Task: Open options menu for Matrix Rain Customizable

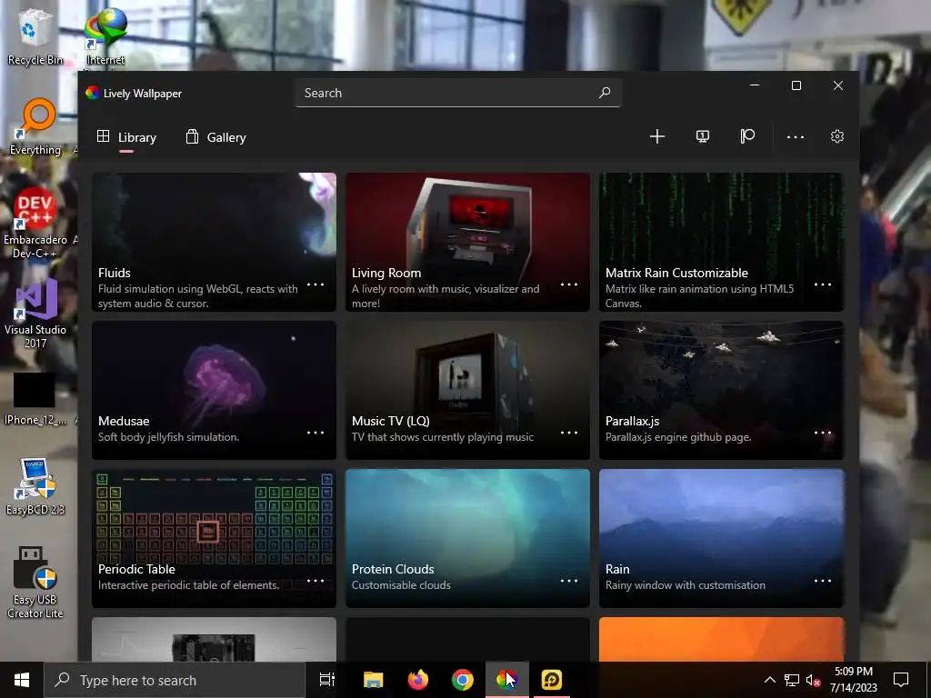Action: 822,284
